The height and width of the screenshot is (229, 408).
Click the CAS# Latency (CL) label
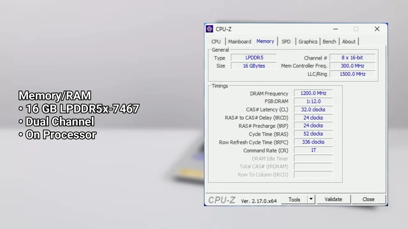(x=267, y=109)
